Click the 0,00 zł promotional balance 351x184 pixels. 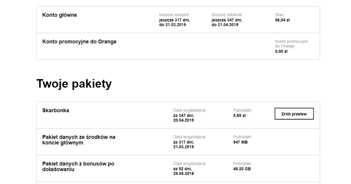pos(281,51)
